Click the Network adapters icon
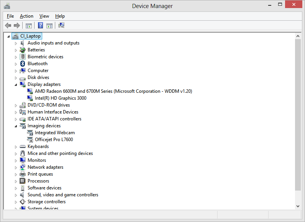This screenshot has height=222, width=305. click(23, 167)
